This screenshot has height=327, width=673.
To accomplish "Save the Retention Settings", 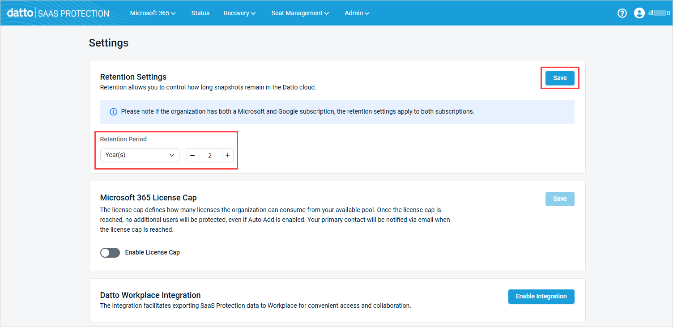I will point(560,78).
